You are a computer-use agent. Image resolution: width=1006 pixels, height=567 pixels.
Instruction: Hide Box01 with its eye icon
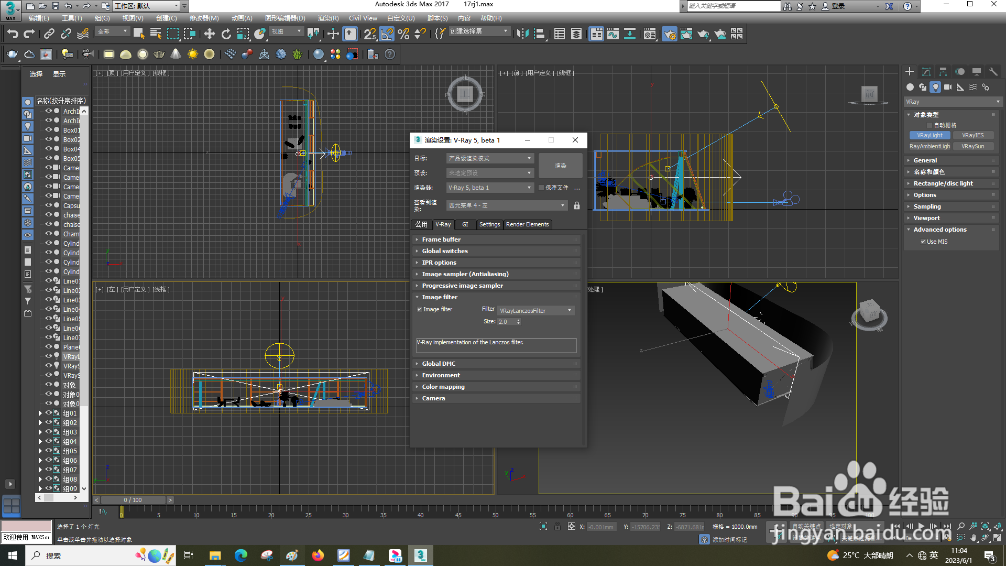click(48, 130)
